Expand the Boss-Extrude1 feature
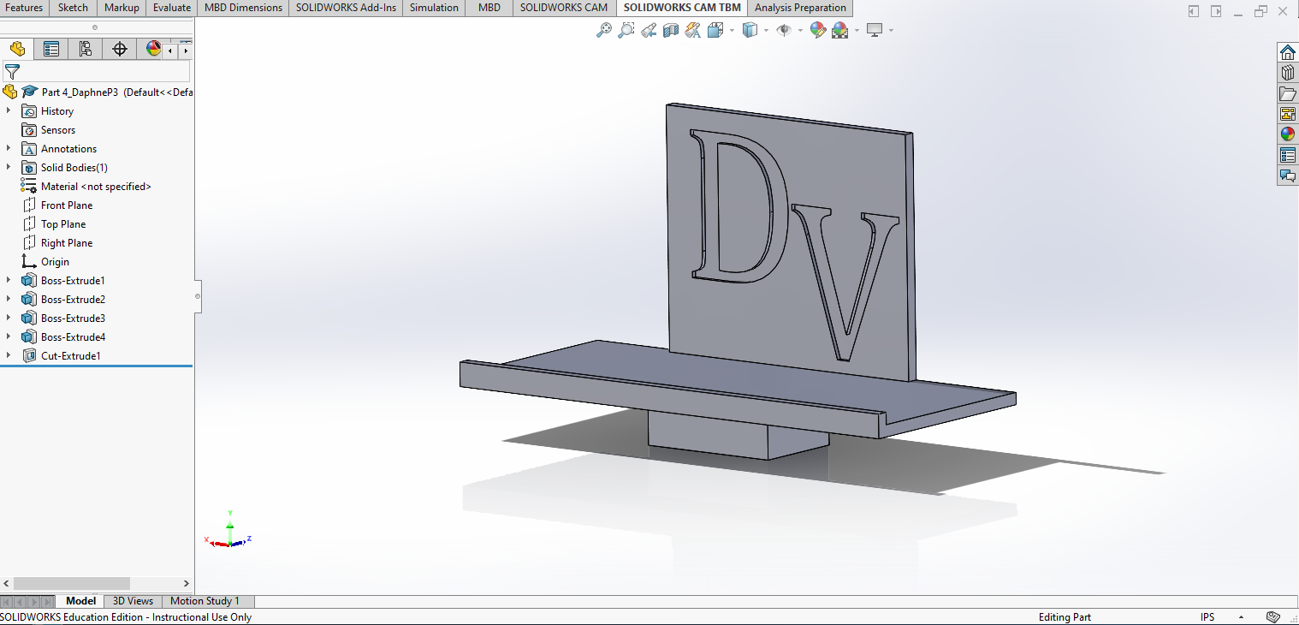The width and height of the screenshot is (1299, 625). point(9,281)
